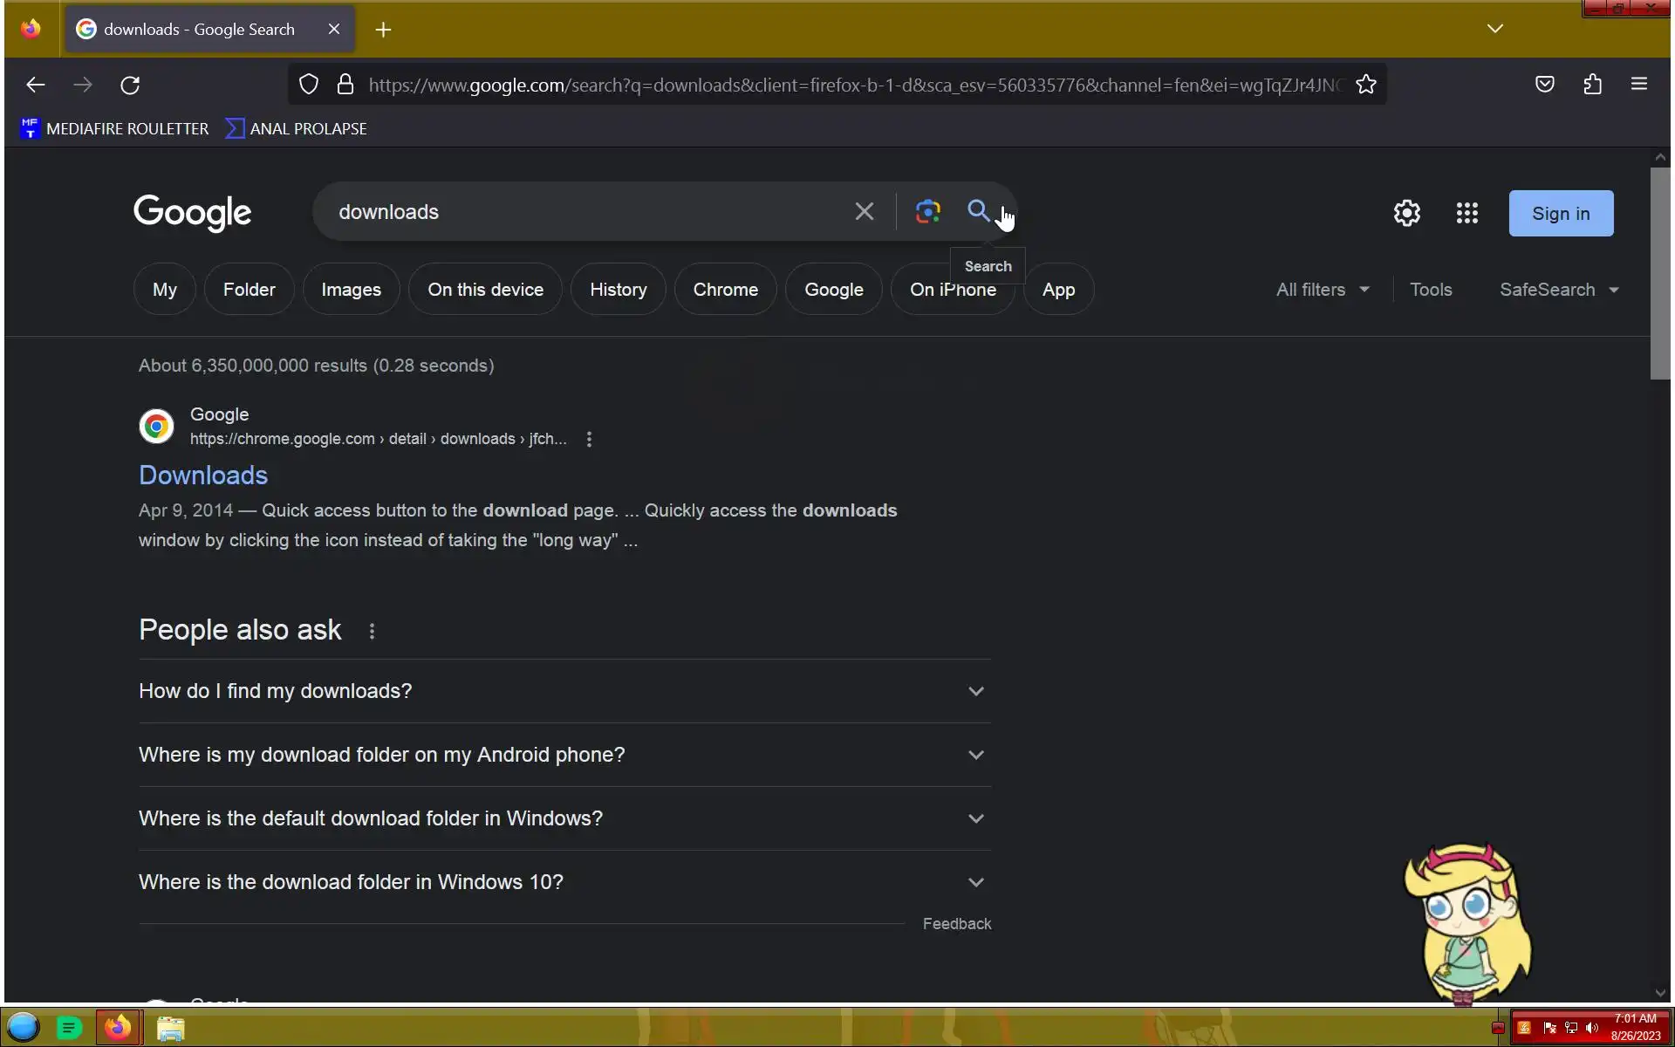
Task: Click the Google Lens image search icon
Action: [x=927, y=211]
